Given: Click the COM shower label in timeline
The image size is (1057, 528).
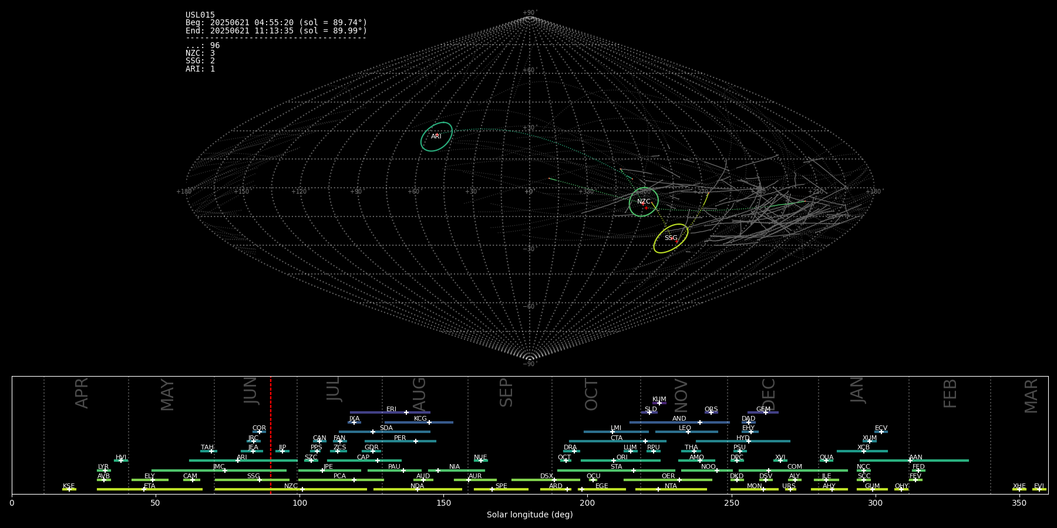Looking at the screenshot, I should [795, 467].
